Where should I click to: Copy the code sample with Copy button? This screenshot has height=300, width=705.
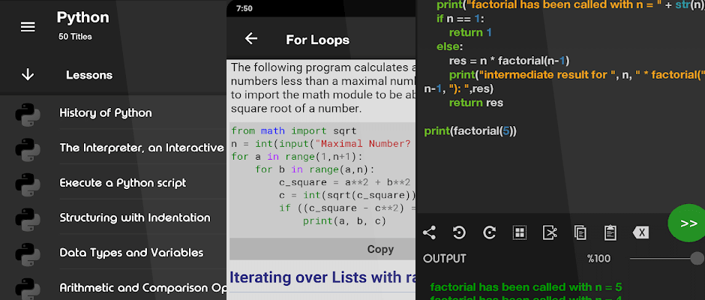tap(322, 249)
